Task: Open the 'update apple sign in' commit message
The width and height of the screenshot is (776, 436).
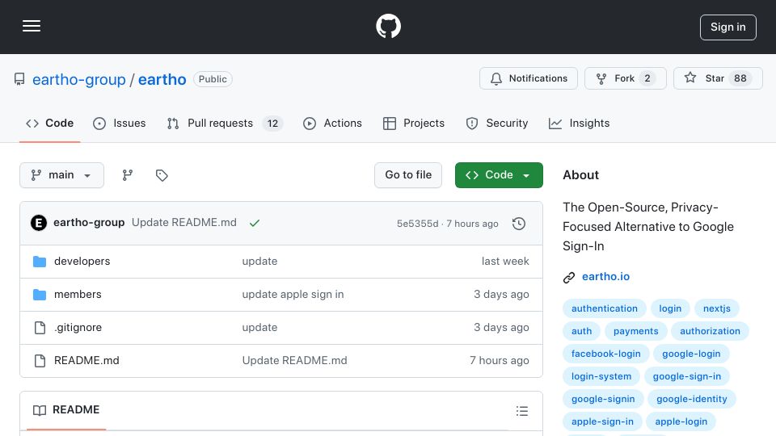Action: tap(293, 294)
